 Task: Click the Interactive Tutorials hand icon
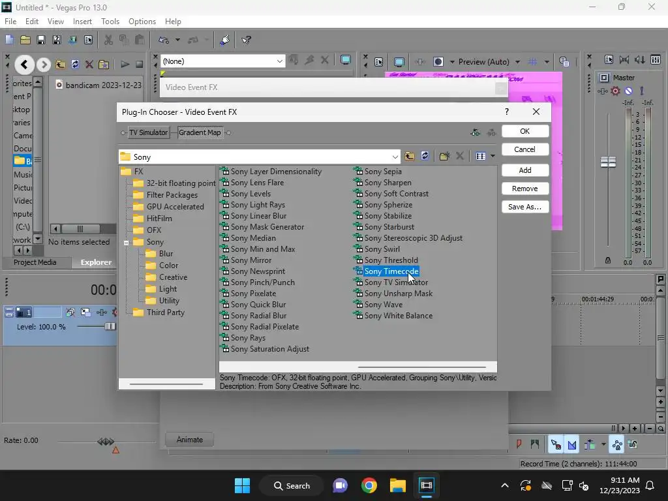pyautogui.click(x=224, y=40)
